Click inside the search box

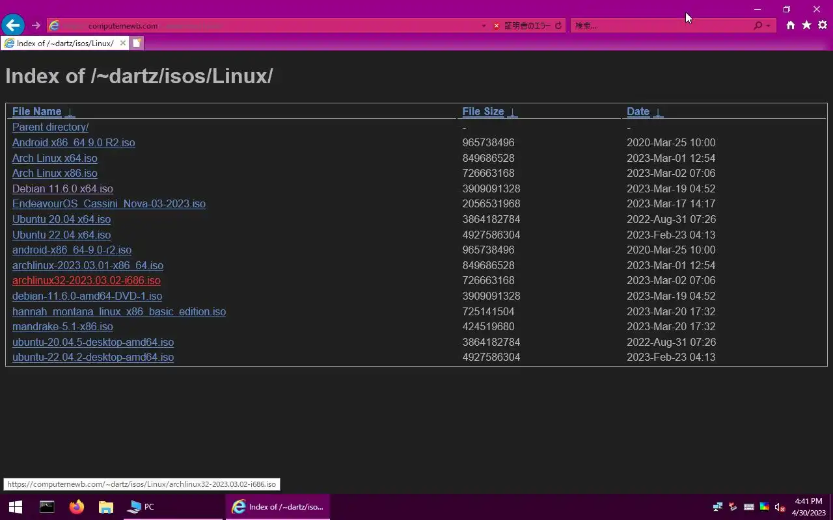[x=661, y=26]
